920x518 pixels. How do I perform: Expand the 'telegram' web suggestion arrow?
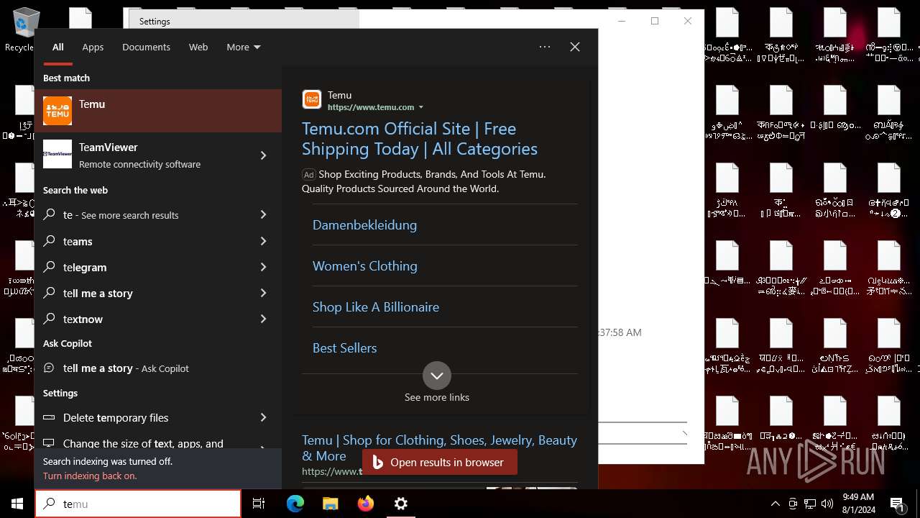[263, 267]
